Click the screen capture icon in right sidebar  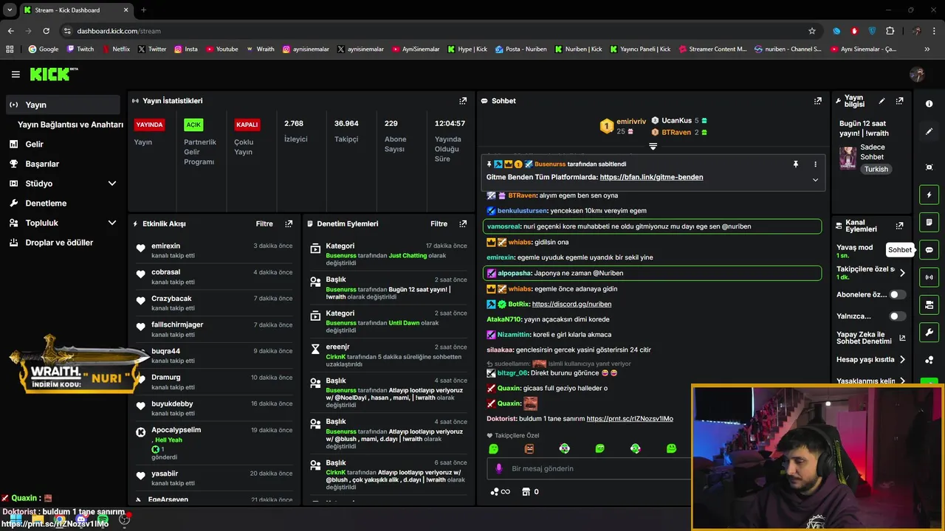pyautogui.click(x=929, y=167)
